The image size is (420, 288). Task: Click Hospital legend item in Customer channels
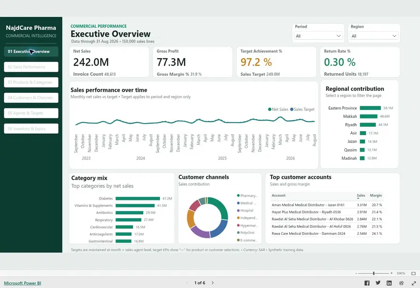click(x=245, y=211)
